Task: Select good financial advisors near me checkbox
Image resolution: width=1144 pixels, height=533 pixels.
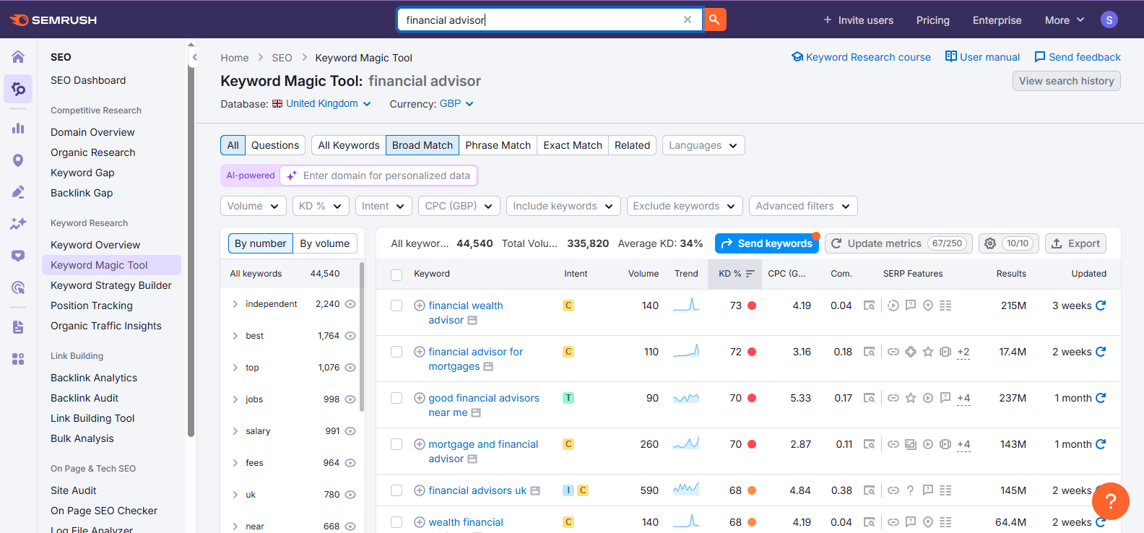Action: [396, 398]
